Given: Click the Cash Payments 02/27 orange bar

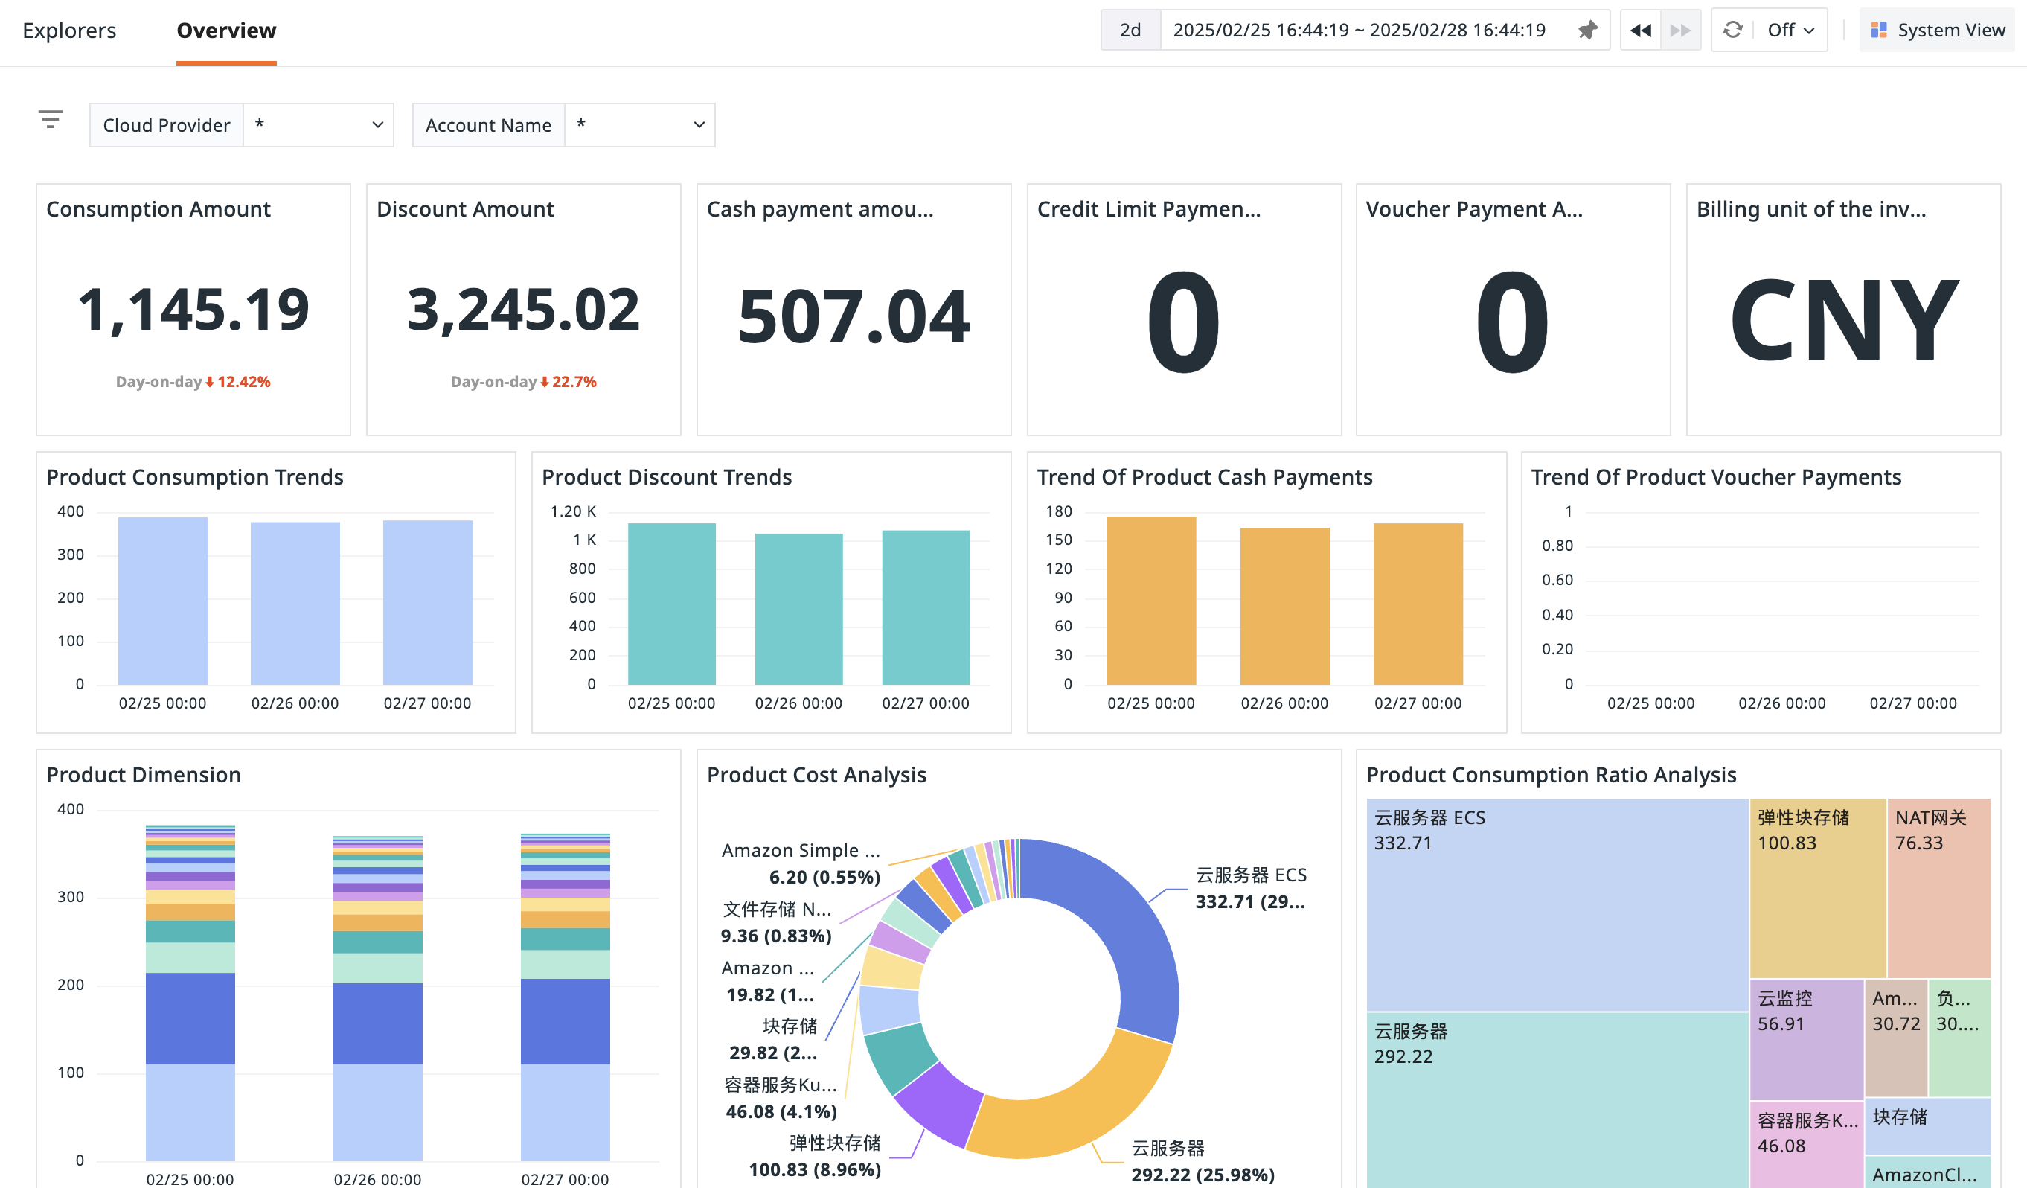Looking at the screenshot, I should [x=1418, y=604].
